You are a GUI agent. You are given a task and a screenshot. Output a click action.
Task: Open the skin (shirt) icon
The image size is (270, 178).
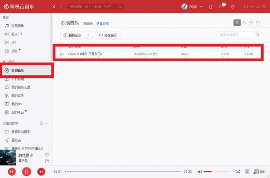point(211,7)
